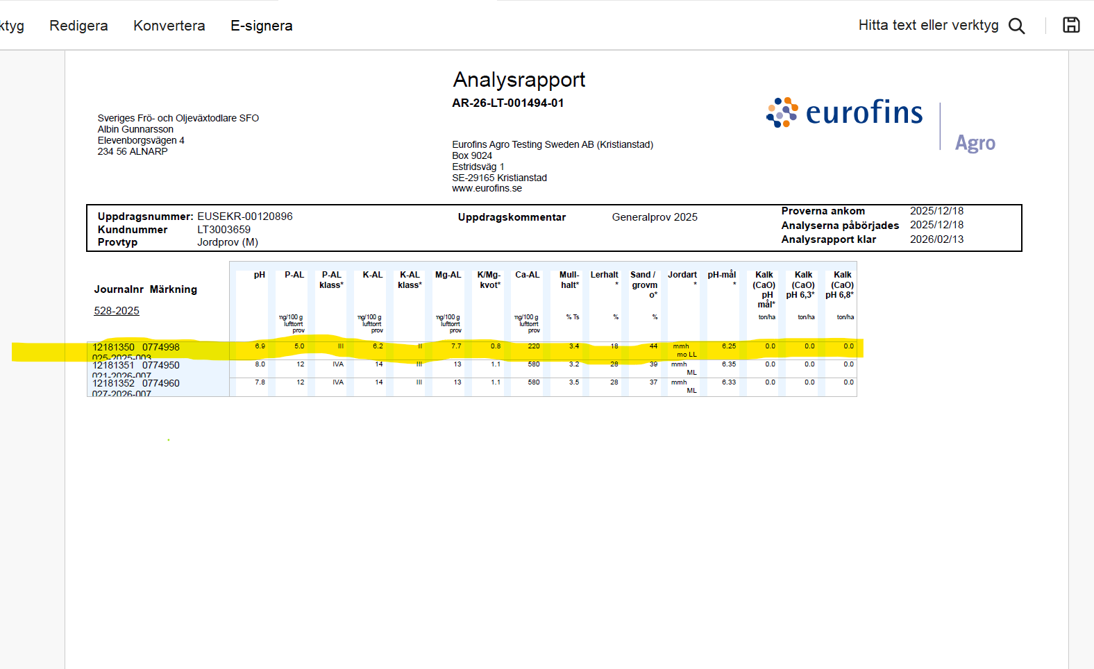Screen dimensions: 1094x669
Task: Click the Mg-AL column header
Action: click(448, 275)
